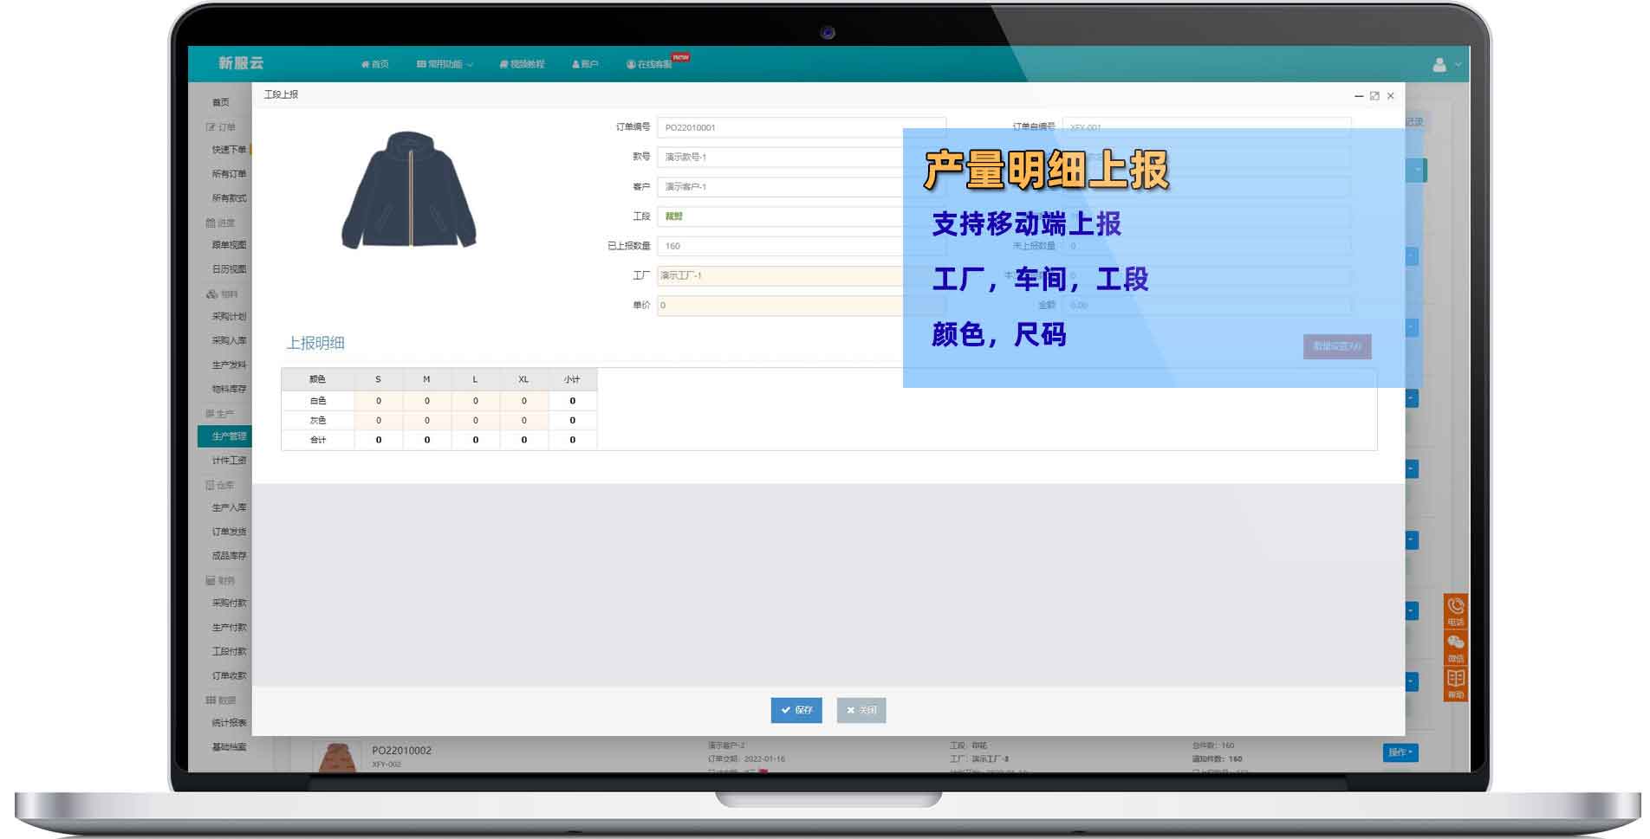
Task: Select 计件工资 in the left sidebar
Action: tap(229, 461)
